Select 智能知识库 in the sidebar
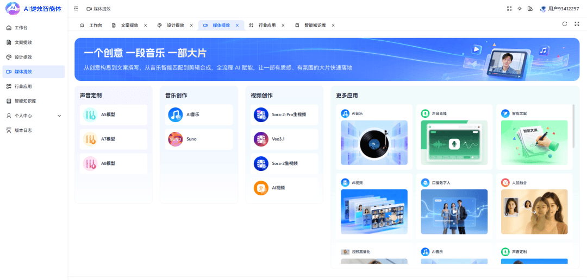Viewport: 587px width, 280px height. coord(26,101)
